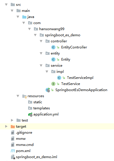This screenshot has height=161, width=114.
Task: Expand the target folder arrow
Action: (6, 126)
